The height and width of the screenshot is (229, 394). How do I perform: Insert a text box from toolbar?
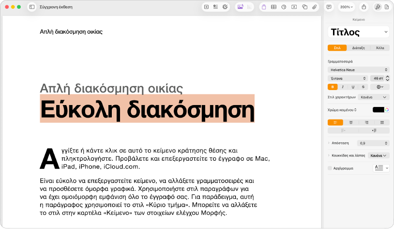[294, 7]
